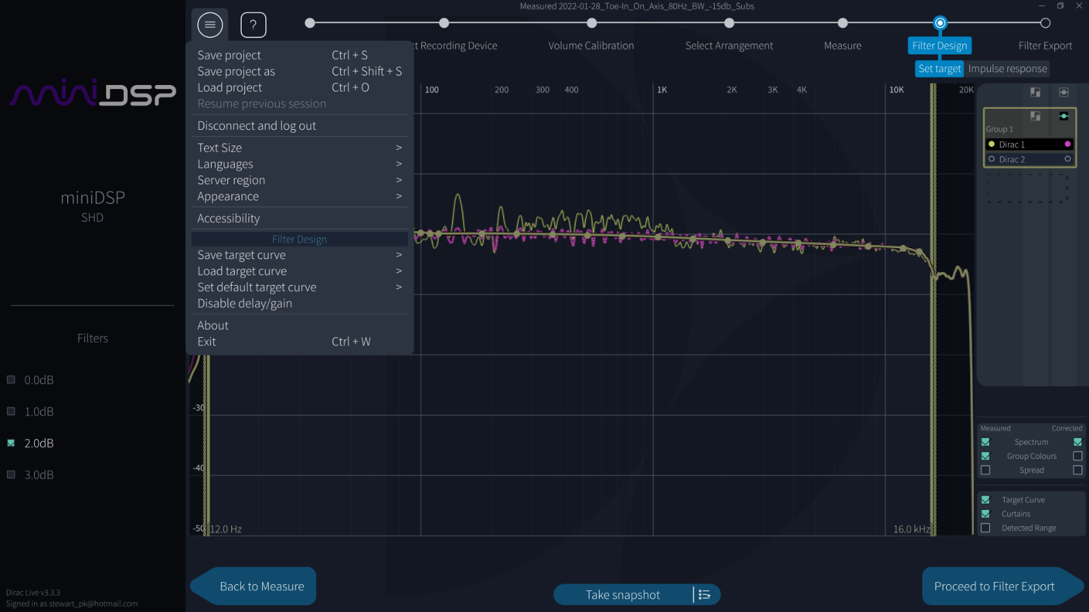Viewport: 1089px width, 612px height.
Task: Choose Disconnect and log out
Action: 257,126
